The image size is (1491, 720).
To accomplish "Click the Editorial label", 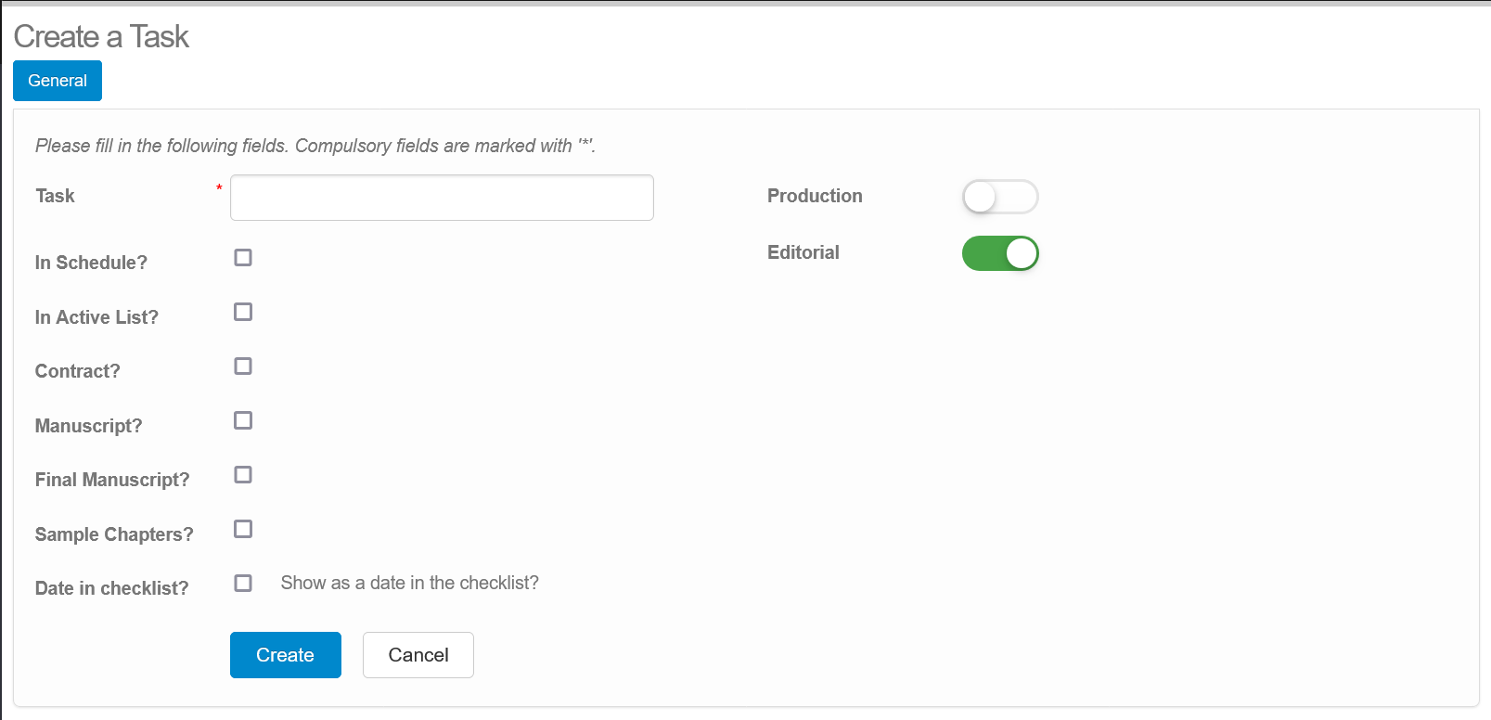I will coord(803,252).
